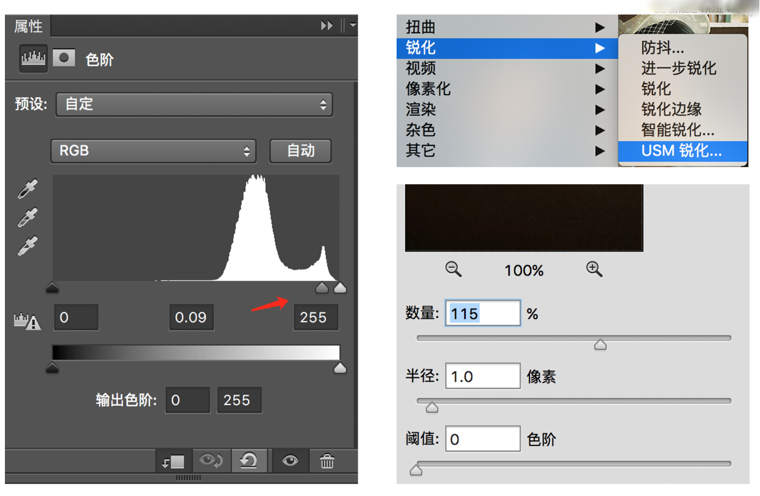
Task: Toggle layer visibility eye icon
Action: pos(290,460)
